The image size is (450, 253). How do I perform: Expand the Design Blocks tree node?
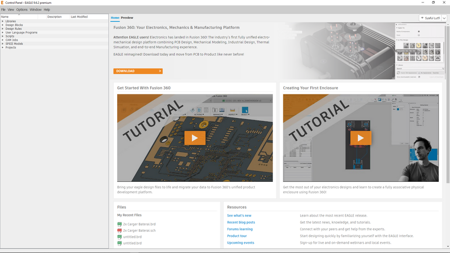[x=2, y=25]
